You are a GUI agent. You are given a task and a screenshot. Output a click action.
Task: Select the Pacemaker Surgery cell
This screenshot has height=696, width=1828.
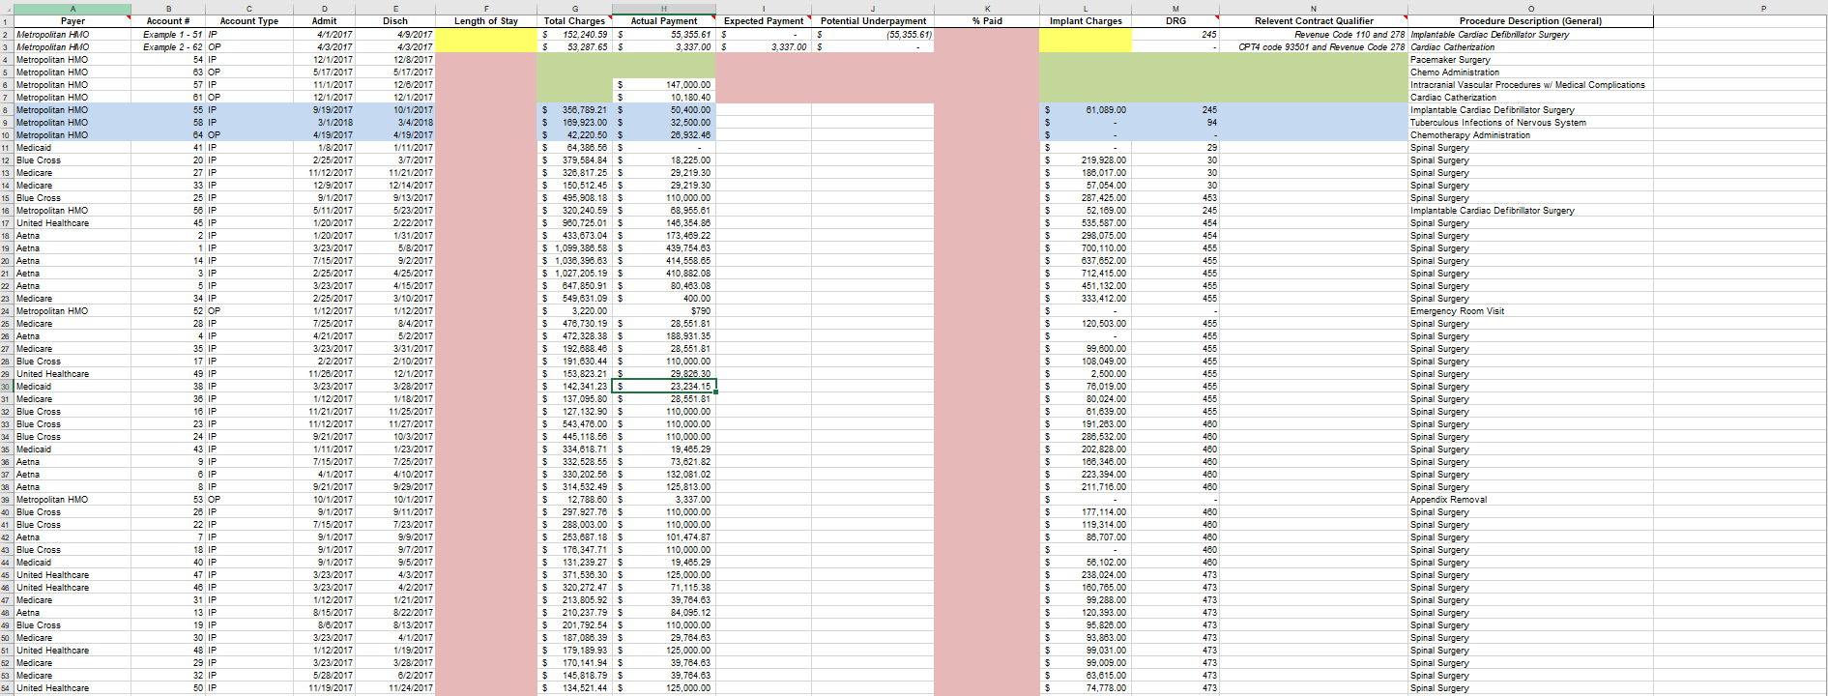[x=1530, y=60]
